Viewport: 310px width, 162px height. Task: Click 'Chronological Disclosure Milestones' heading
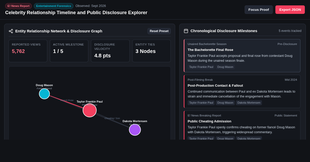coord(224,31)
